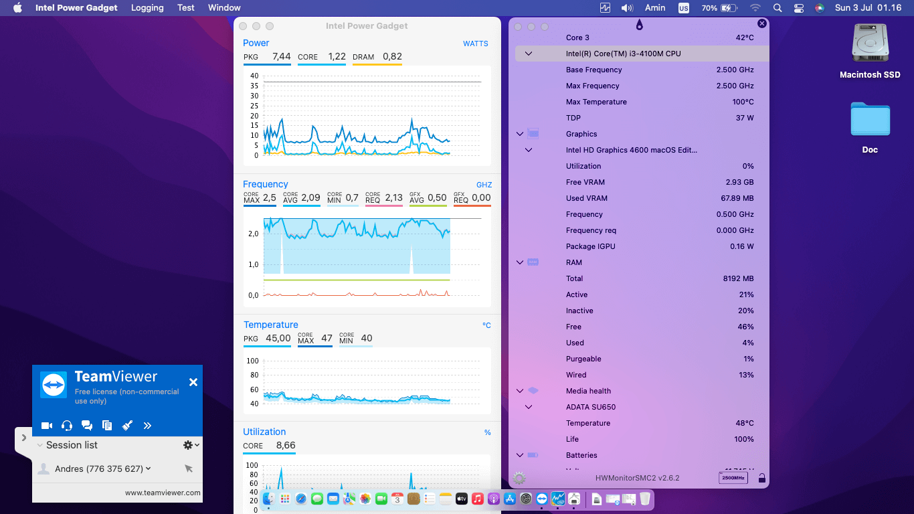Show more TeamViewer actions
Image resolution: width=914 pixels, height=514 pixels.
pos(147,425)
